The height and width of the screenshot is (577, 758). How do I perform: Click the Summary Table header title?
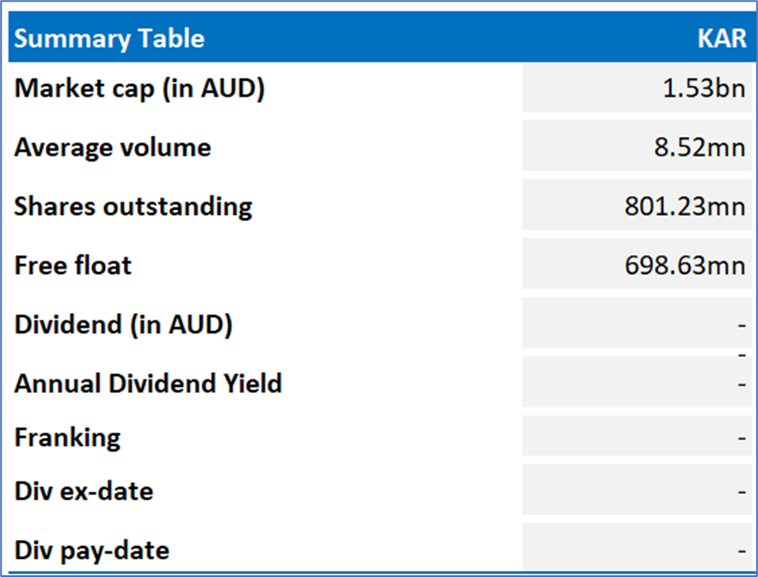click(x=109, y=39)
